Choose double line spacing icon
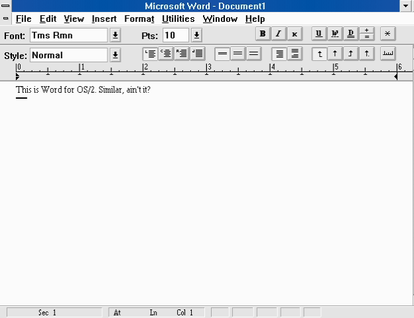Viewport: 414px width, 318px height. point(253,54)
